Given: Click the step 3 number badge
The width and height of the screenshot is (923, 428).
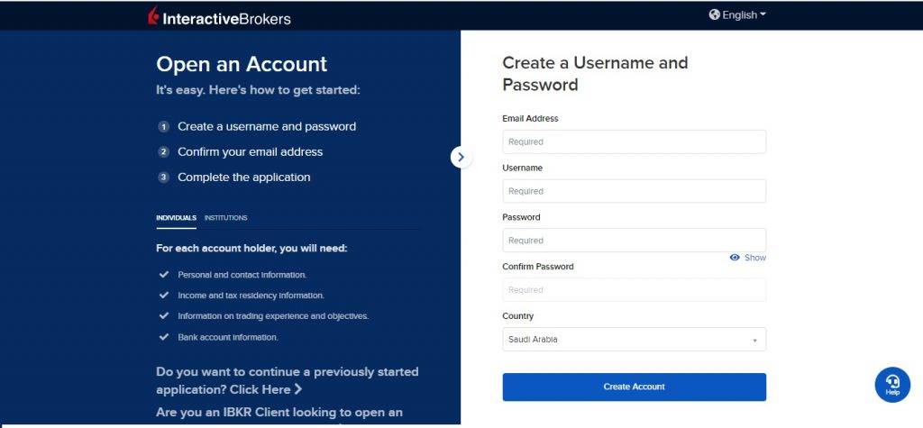Looking at the screenshot, I should tap(164, 178).
